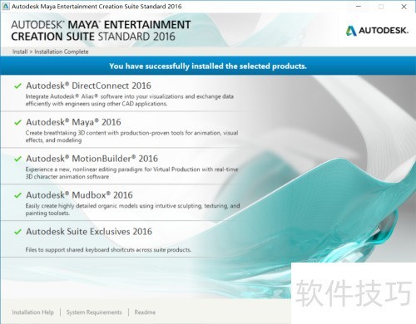This screenshot has height=324, width=416.
Task: Select the Autodesk Suite Exclusives 2016 heading
Action: [x=89, y=232]
